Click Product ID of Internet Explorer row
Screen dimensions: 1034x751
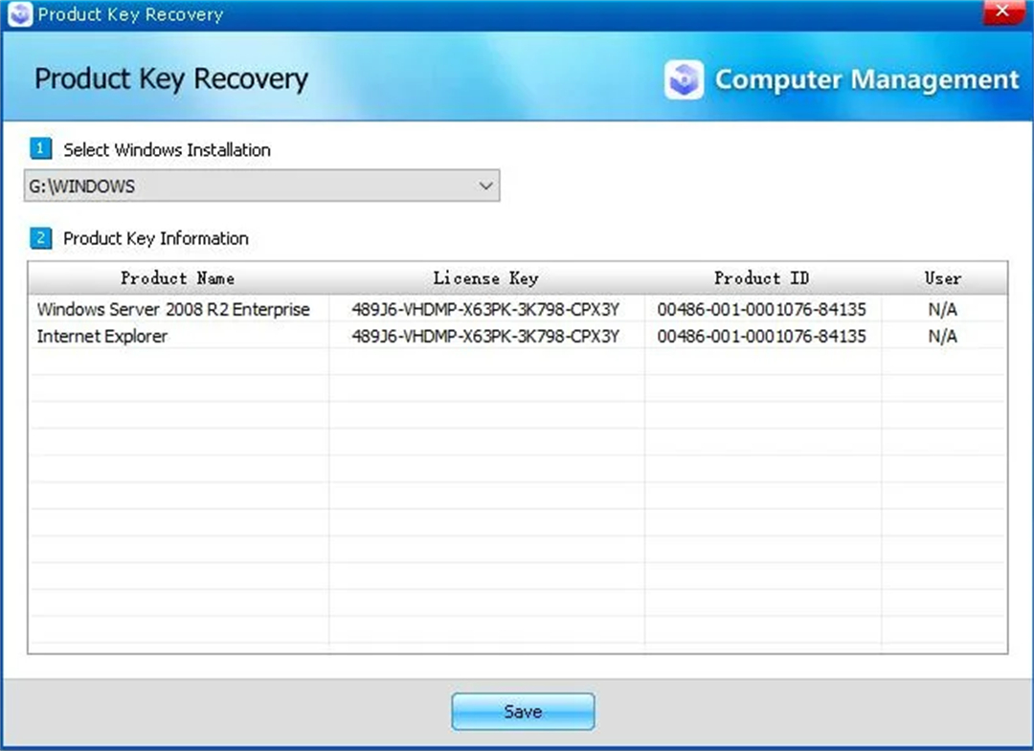761,337
